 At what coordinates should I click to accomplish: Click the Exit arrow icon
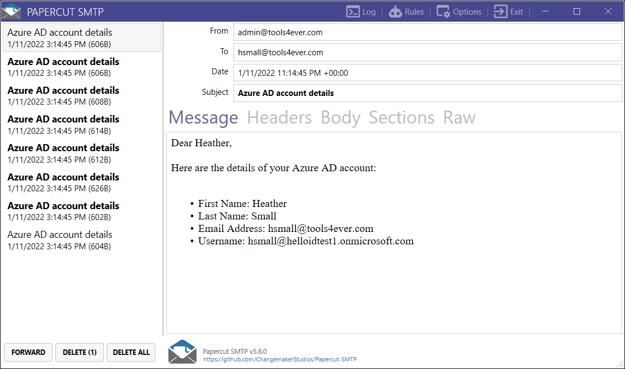pyautogui.click(x=500, y=11)
